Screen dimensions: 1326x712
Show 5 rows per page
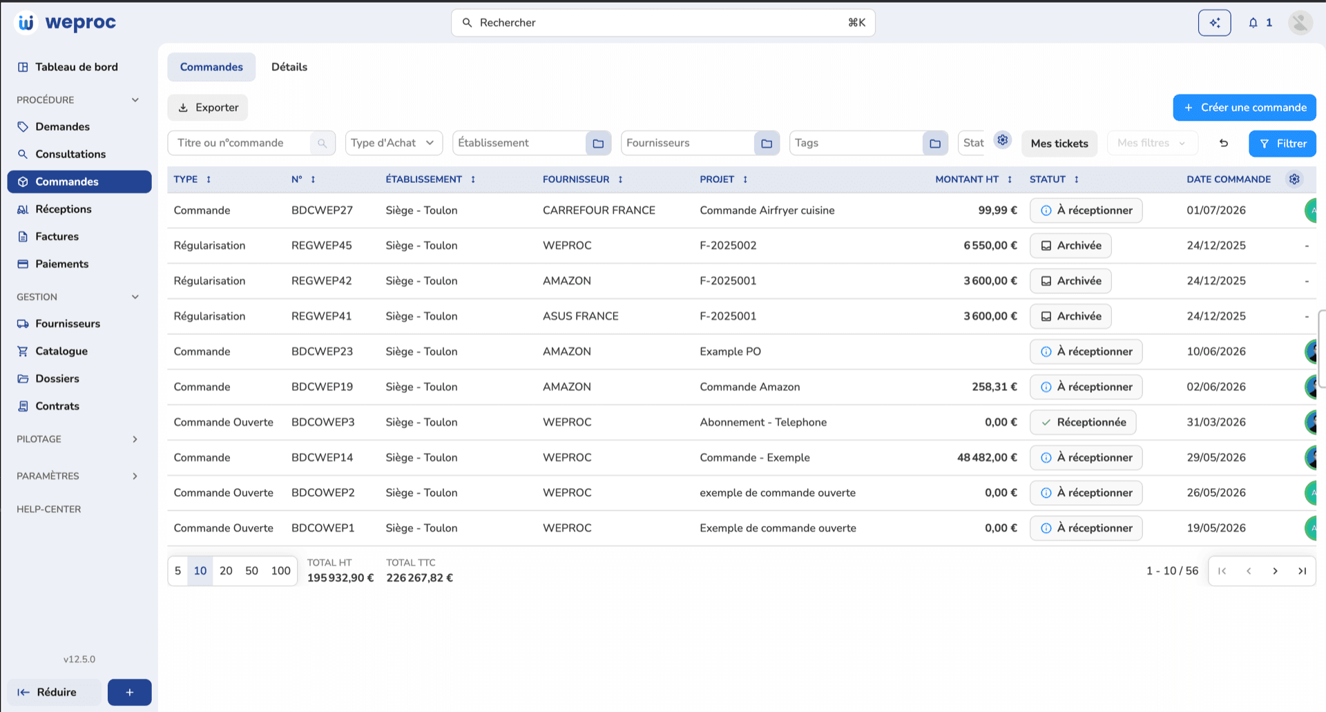coord(177,571)
